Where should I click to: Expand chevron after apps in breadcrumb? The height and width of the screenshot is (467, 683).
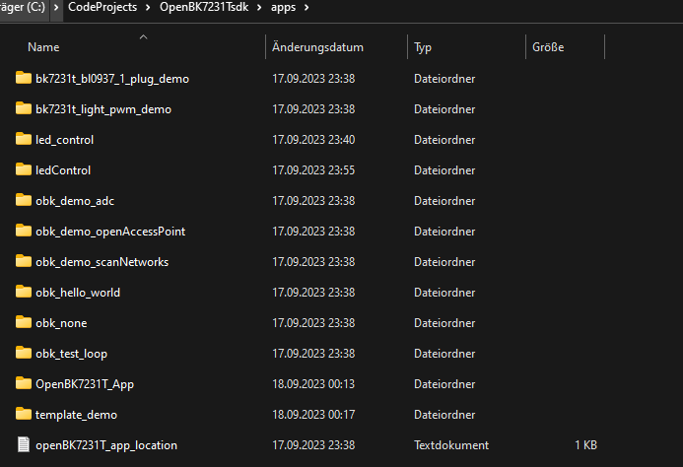[x=307, y=8]
